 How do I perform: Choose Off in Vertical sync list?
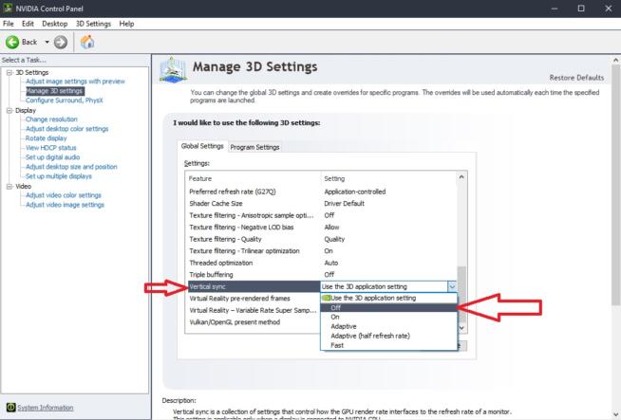[388, 308]
